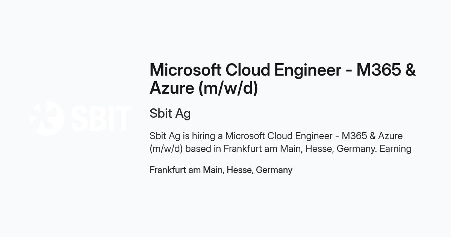
Task: Select Azure in the title's second line
Action: [172, 88]
